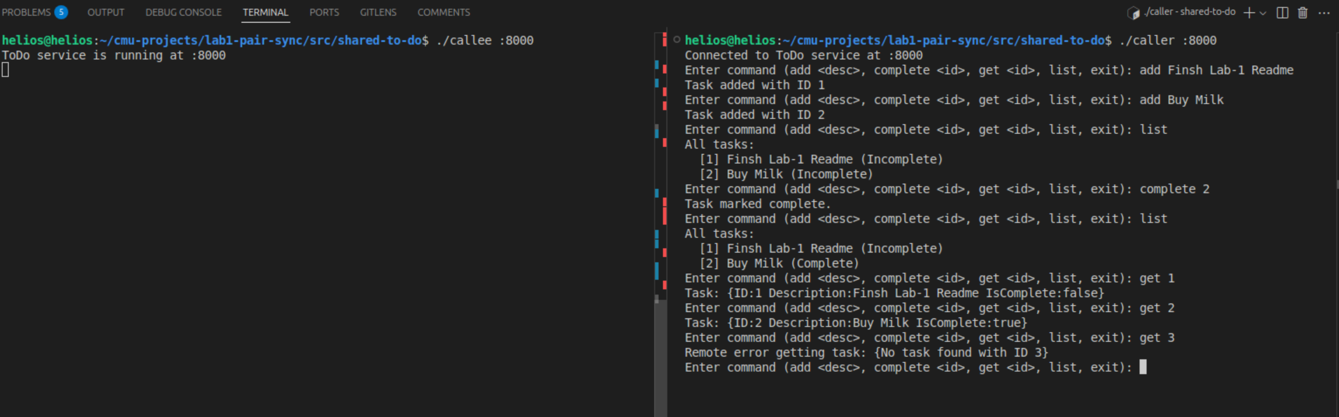Image resolution: width=1339 pixels, height=417 pixels.
Task: Focus the callee terminal pane on the left
Action: point(312,208)
